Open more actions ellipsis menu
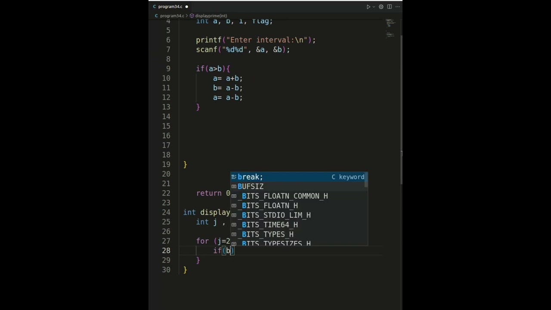 [398, 7]
